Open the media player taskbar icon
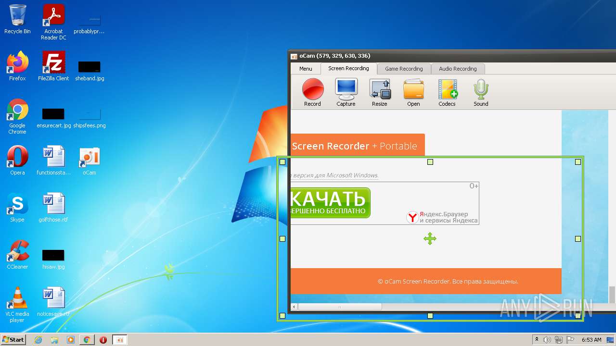 click(71, 340)
